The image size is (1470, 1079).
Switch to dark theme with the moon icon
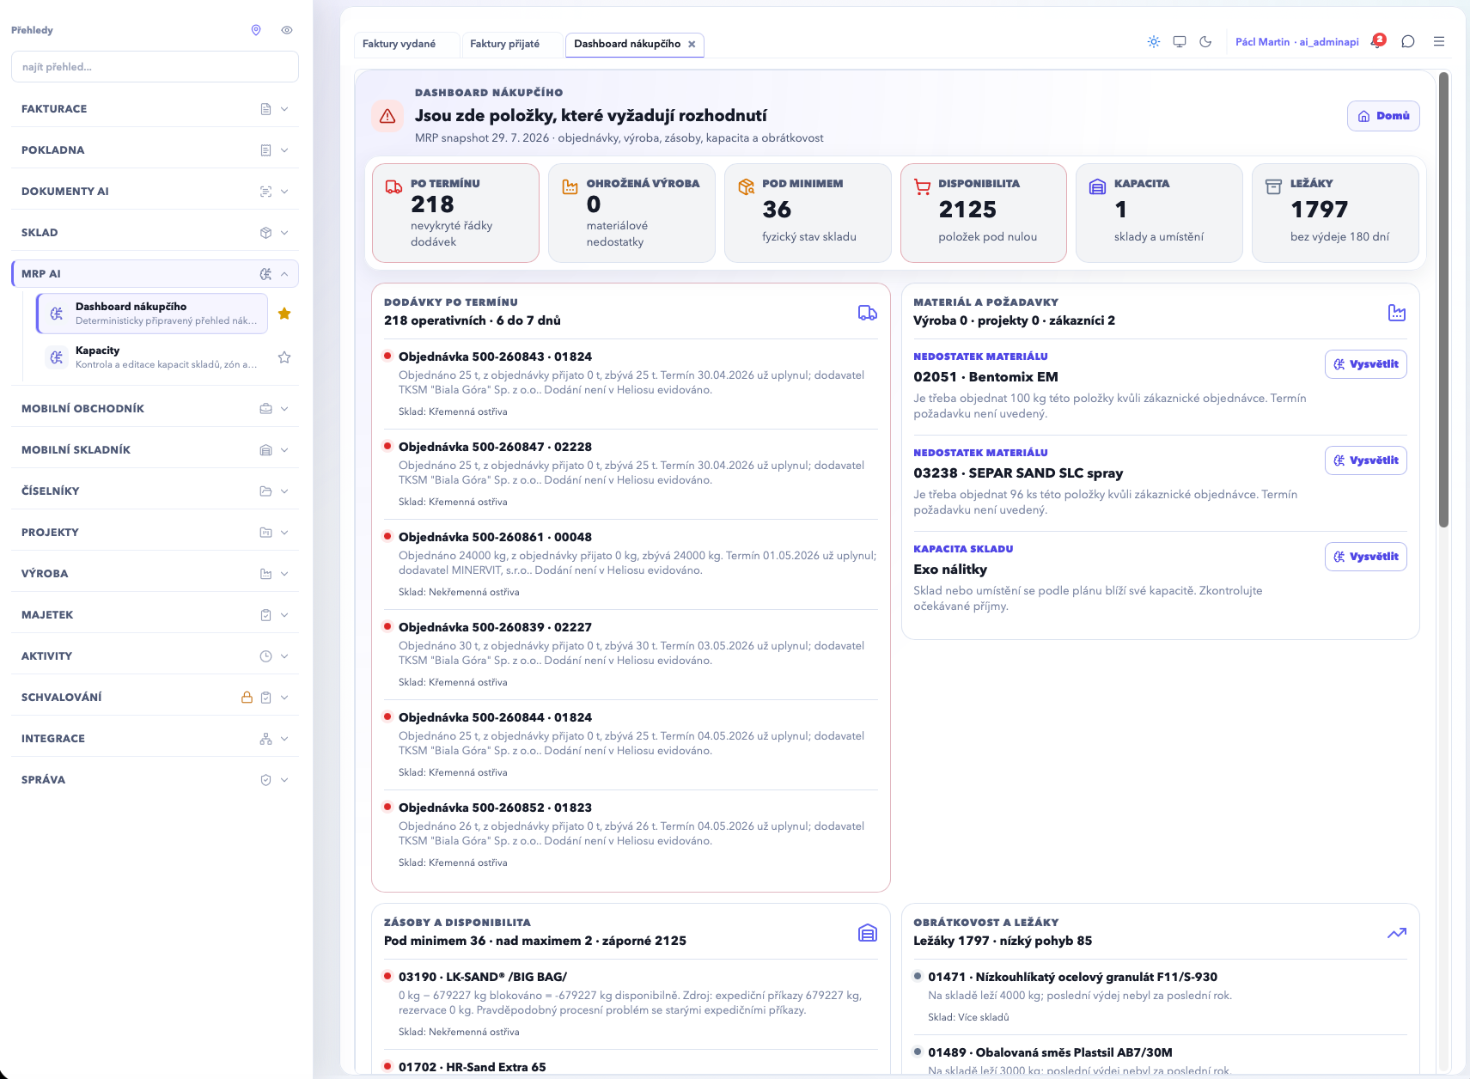1205,42
